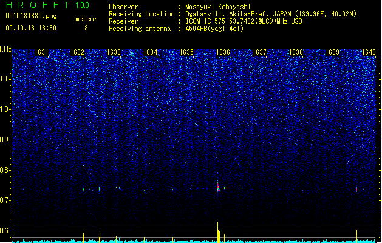Click the 'Observer' field label
Screen dimensions: 382x243
[x=123, y=7]
